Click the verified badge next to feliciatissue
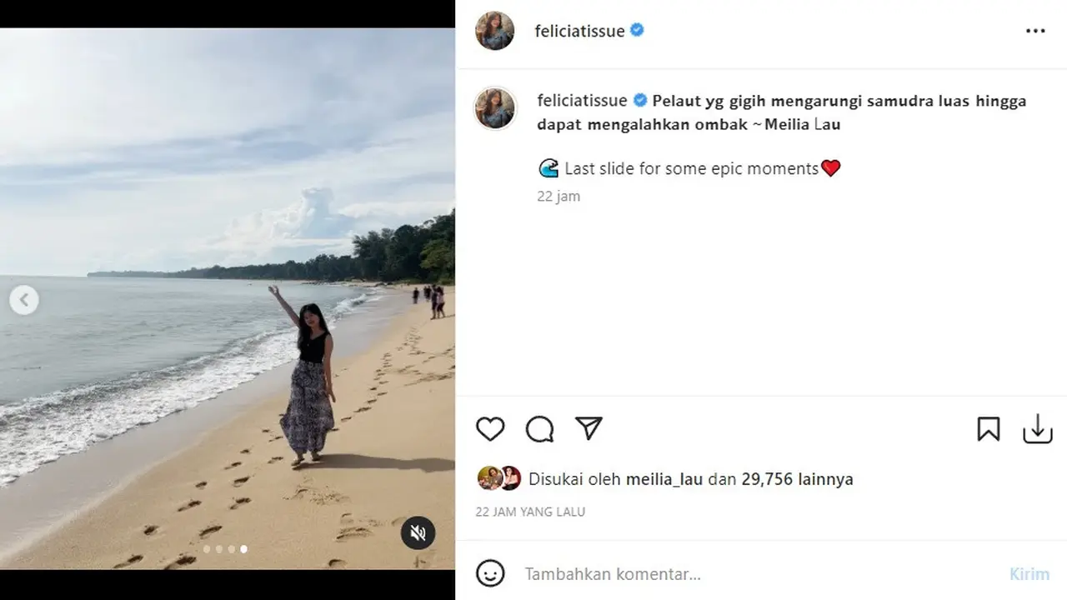Screen dimensions: 1067x600 636,30
